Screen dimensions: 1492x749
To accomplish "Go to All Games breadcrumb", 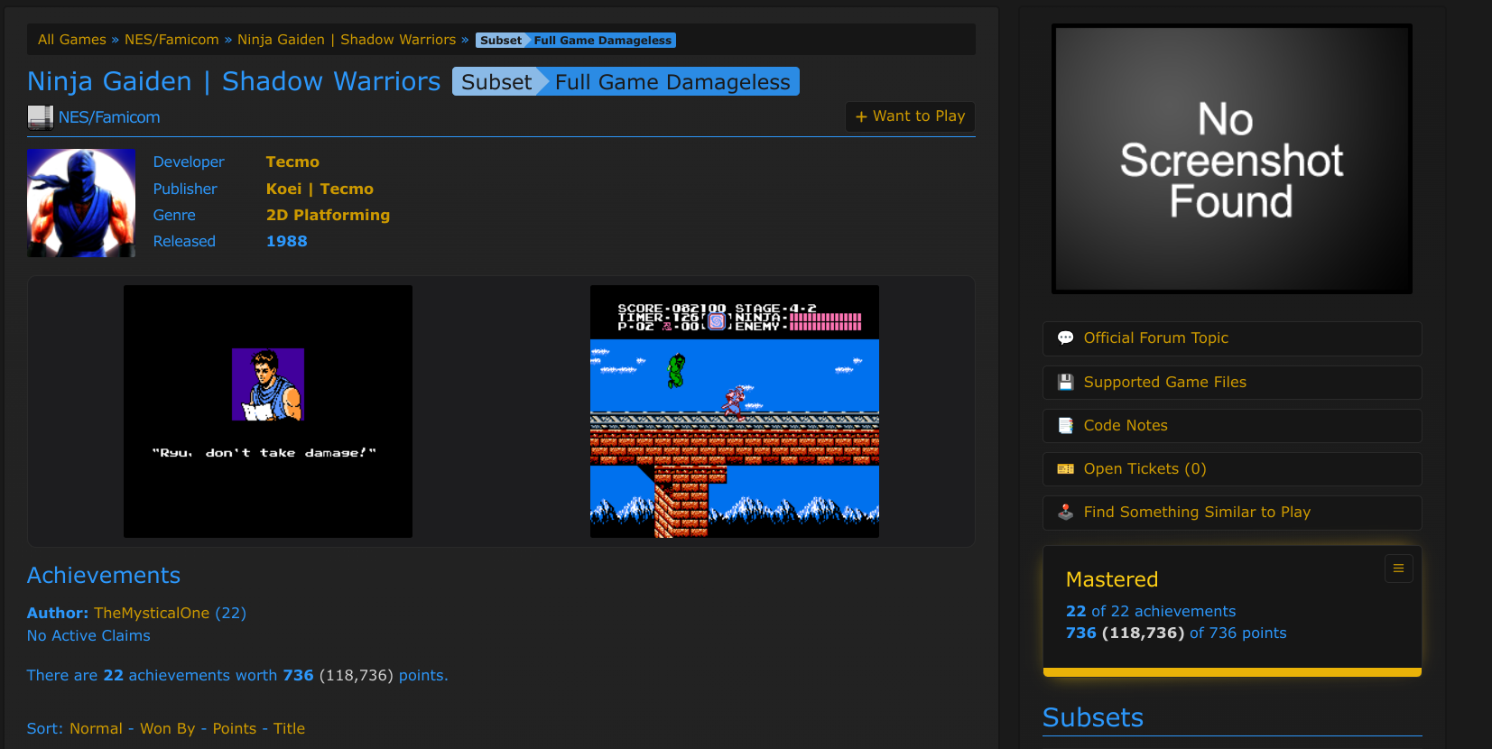I will click(72, 40).
